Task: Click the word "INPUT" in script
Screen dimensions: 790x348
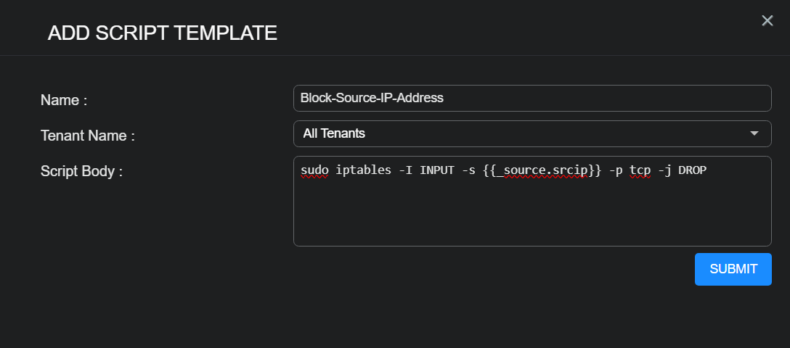Action: [x=437, y=170]
